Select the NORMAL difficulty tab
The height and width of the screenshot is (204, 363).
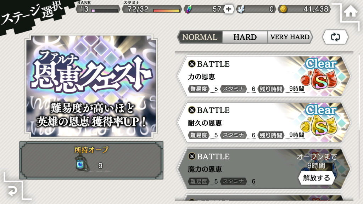click(200, 37)
